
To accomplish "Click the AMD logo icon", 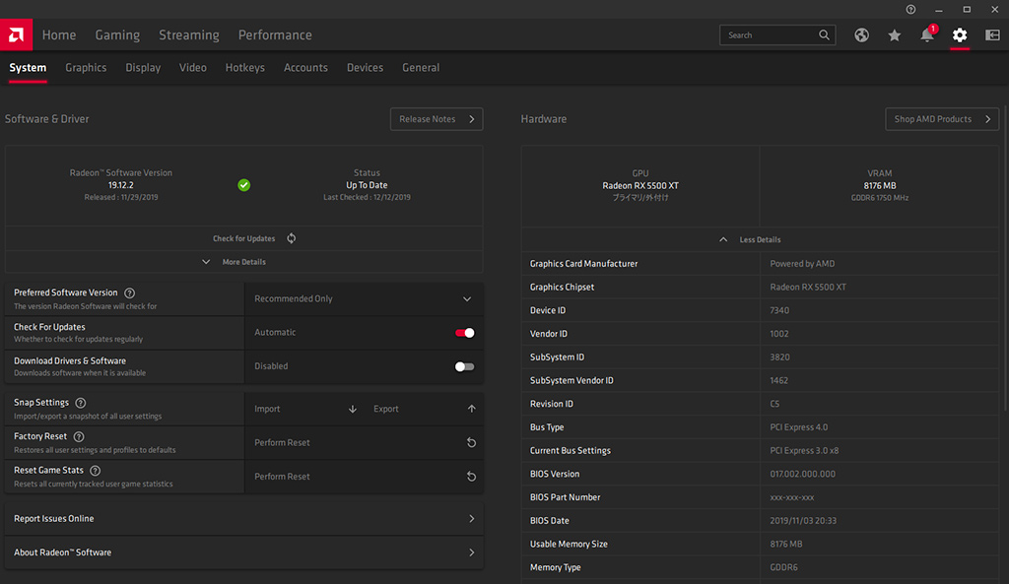I will point(17,35).
